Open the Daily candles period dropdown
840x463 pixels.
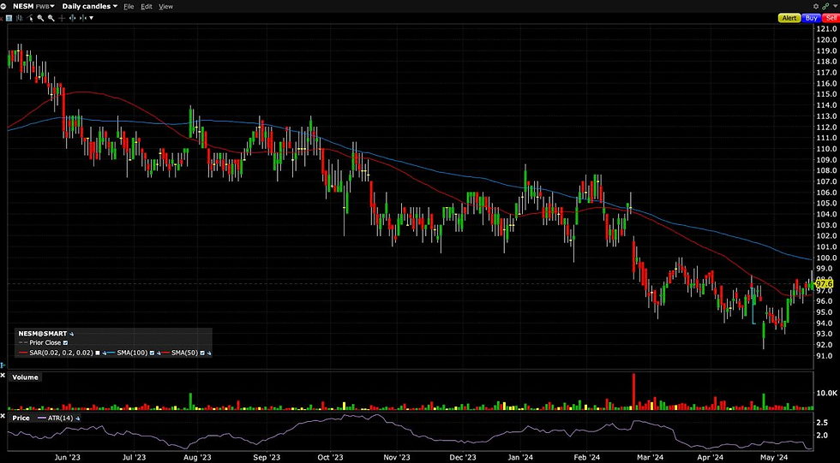[89, 6]
